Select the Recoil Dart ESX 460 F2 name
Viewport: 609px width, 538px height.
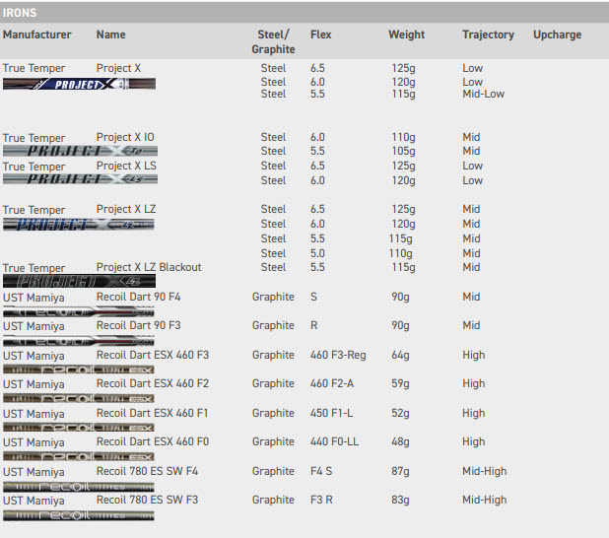click(153, 383)
